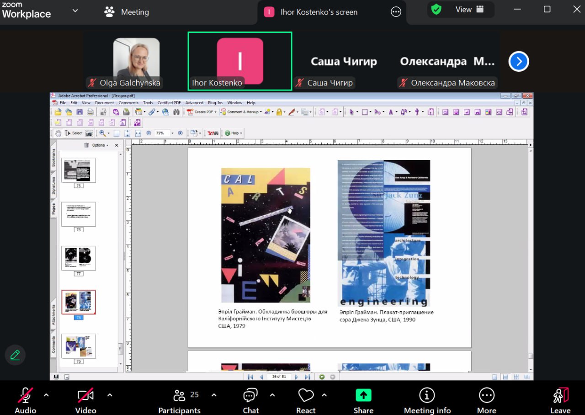Open the Zoom Workplace dropdown chevron
The height and width of the screenshot is (415, 585).
coord(75,11)
